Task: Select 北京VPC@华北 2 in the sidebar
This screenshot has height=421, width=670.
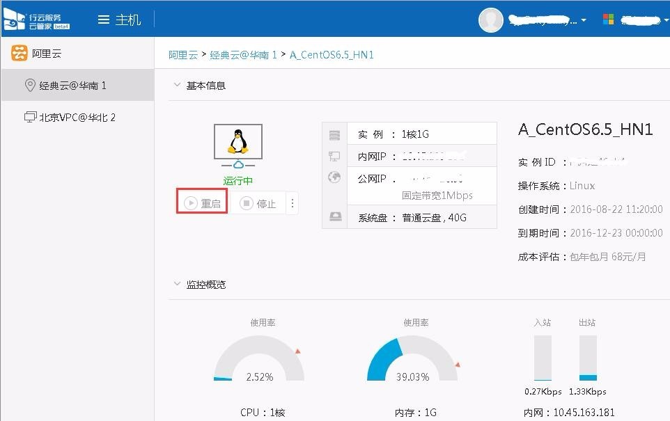Action: [77, 118]
